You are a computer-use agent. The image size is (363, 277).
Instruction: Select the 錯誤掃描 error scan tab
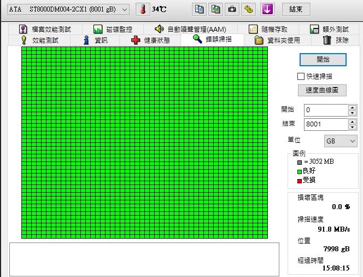[x=212, y=39]
